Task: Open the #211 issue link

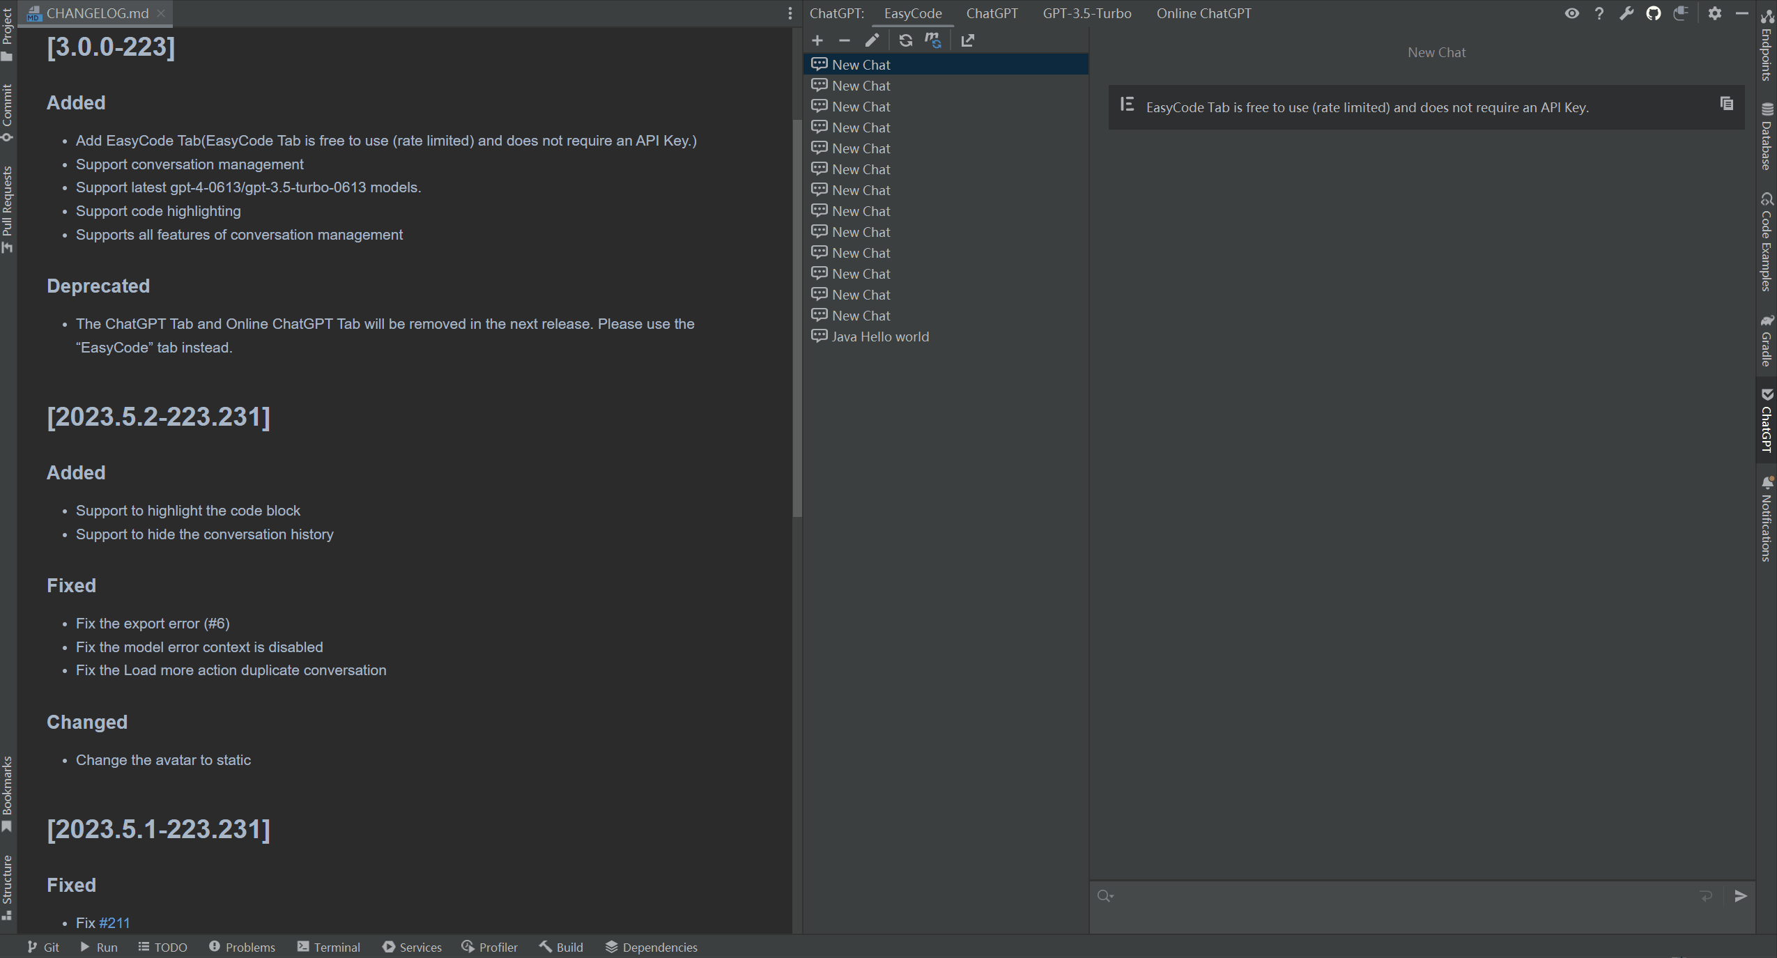Action: point(114,922)
